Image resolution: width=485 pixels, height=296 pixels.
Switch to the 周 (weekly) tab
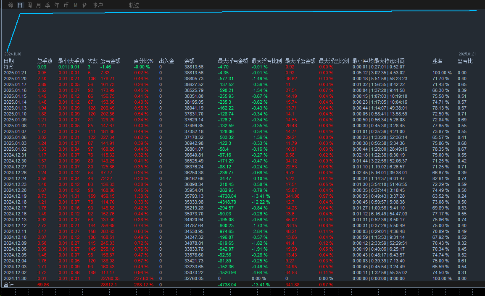(29, 5)
